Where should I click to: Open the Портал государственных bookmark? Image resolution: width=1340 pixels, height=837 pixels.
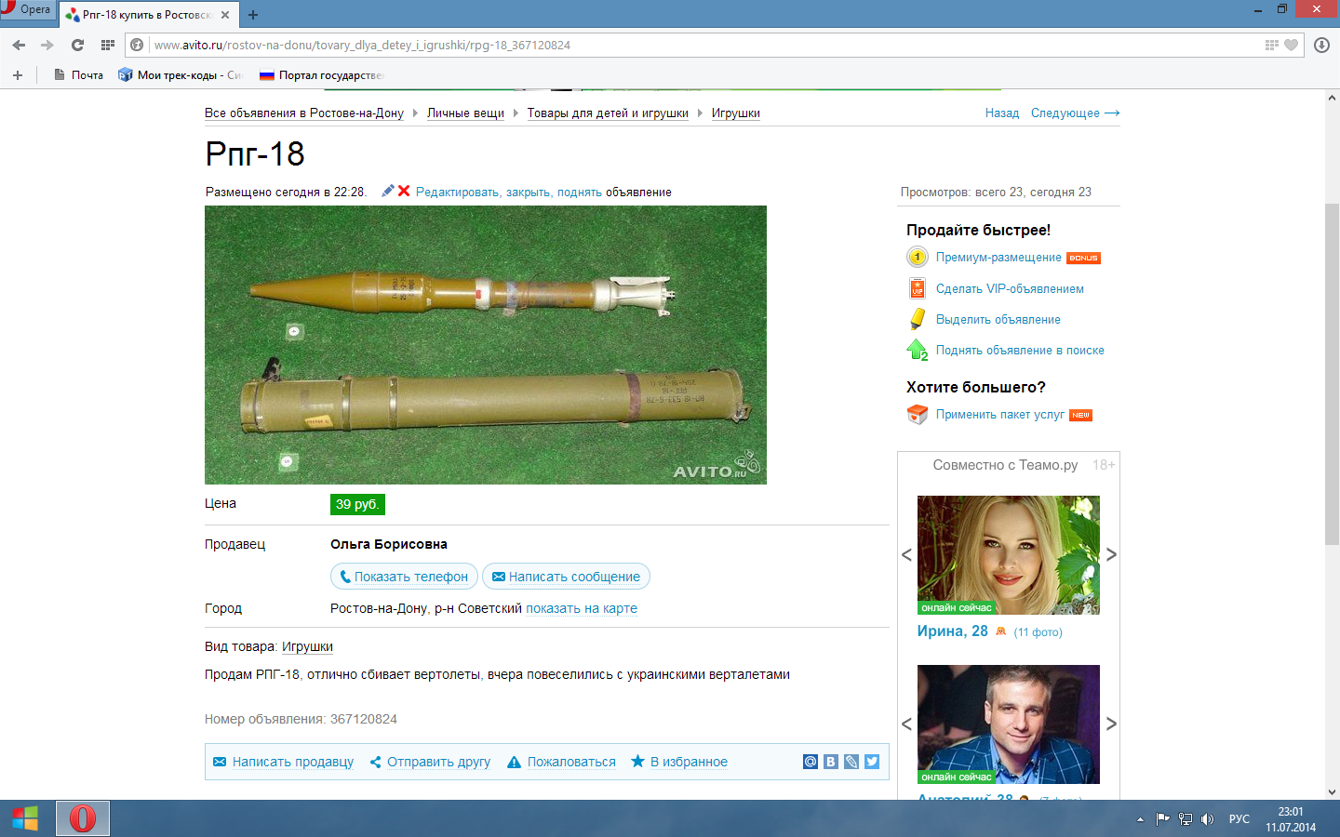[321, 75]
